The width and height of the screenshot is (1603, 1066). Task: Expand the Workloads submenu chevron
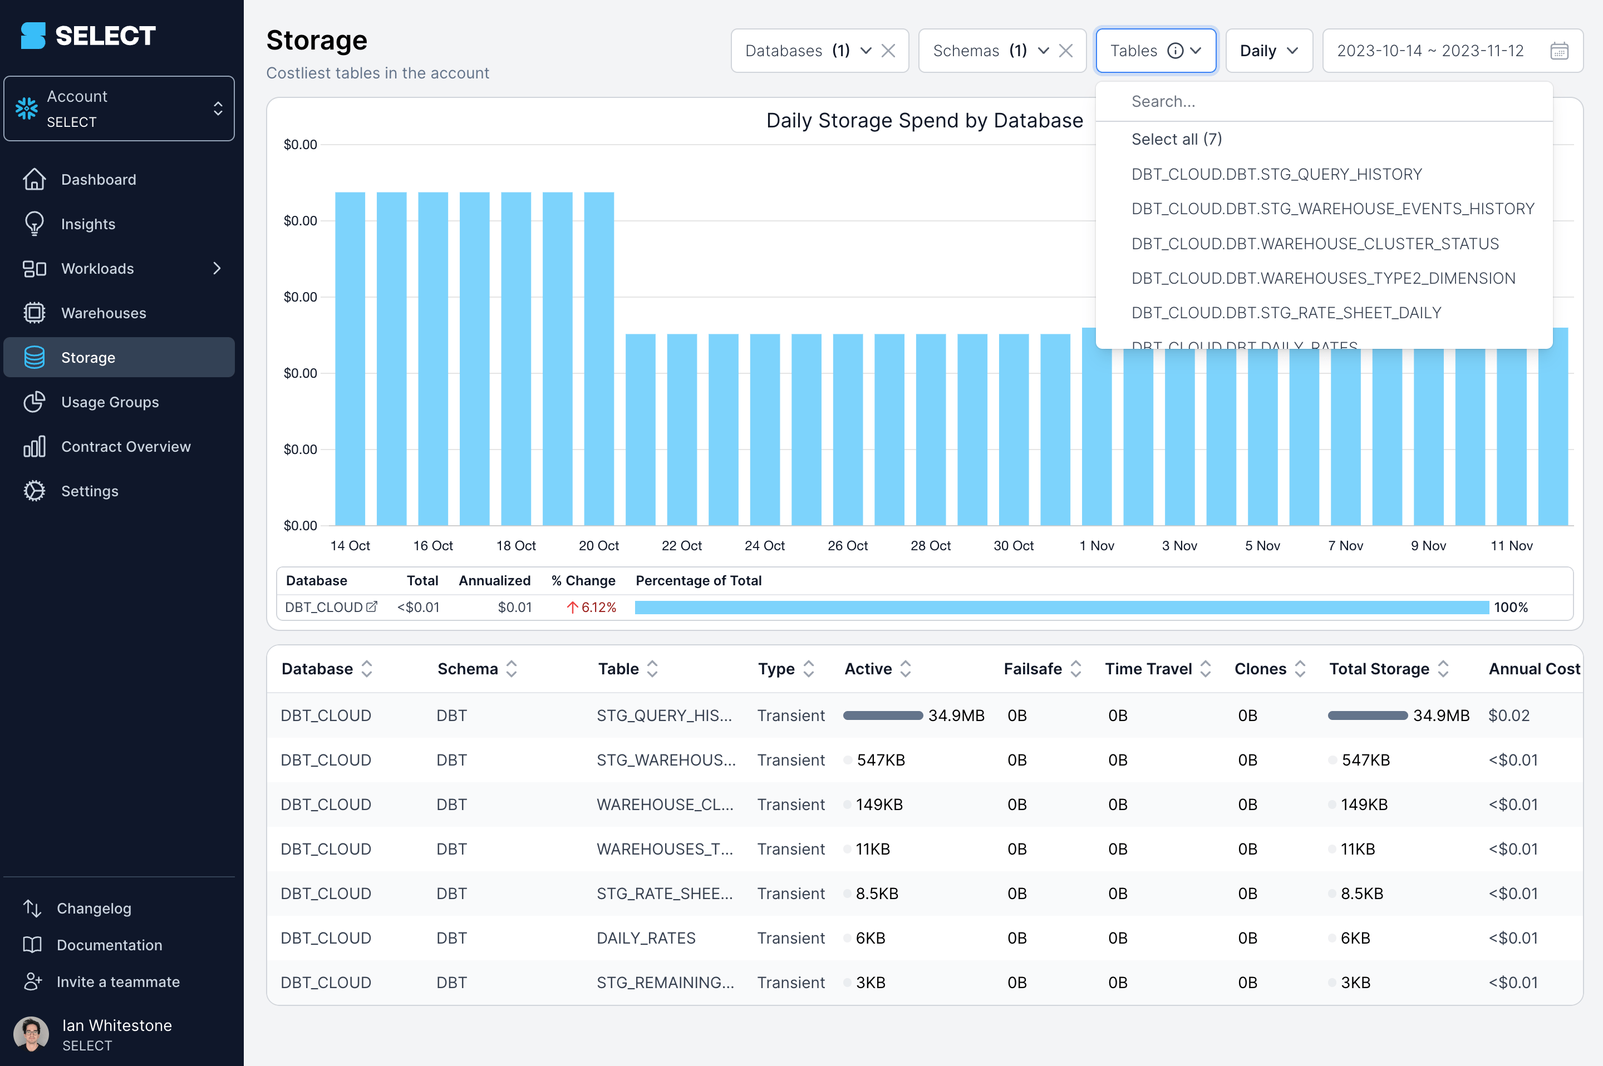(x=217, y=269)
